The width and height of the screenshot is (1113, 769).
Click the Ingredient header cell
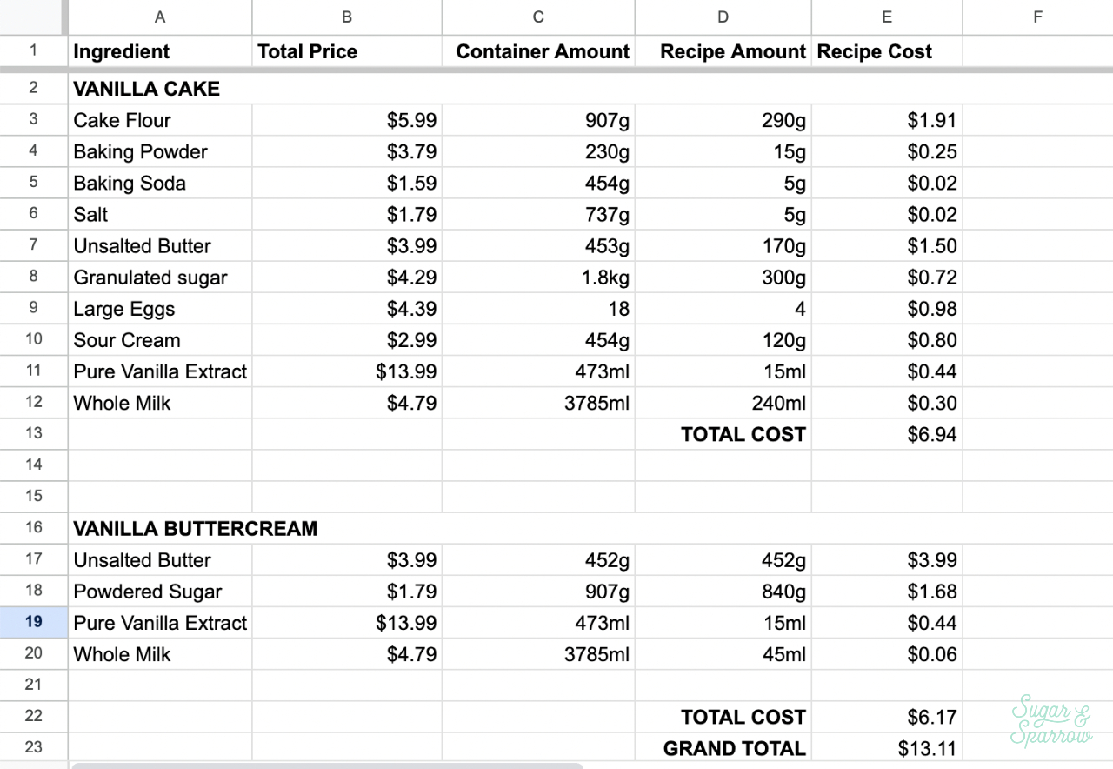(160, 51)
